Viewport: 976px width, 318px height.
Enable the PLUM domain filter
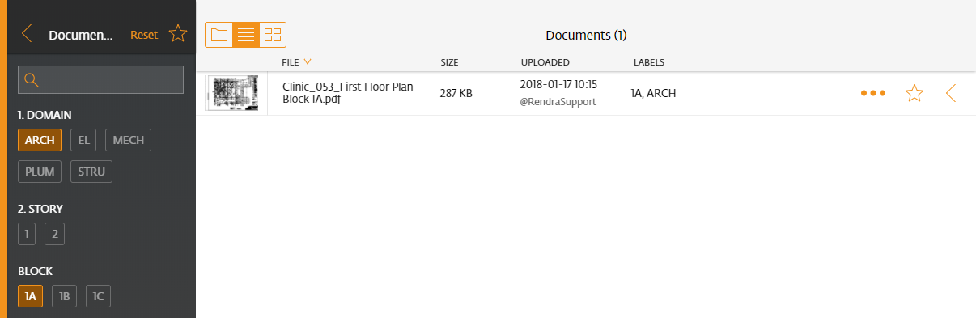pos(40,172)
